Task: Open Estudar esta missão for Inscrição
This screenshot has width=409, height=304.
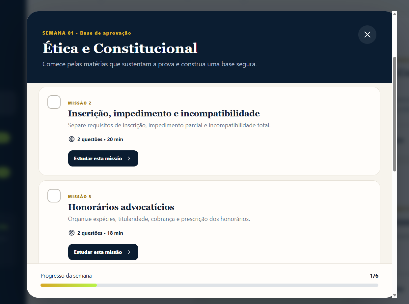Action: (103, 159)
